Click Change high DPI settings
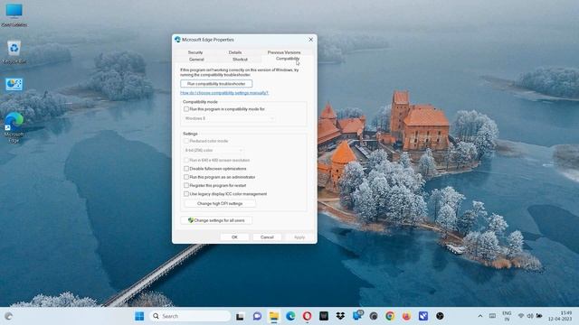 coord(220,204)
